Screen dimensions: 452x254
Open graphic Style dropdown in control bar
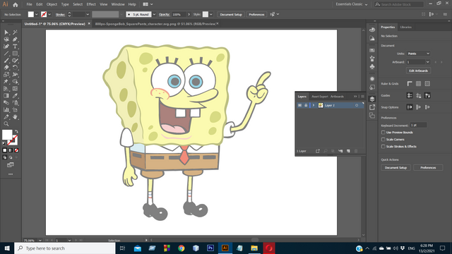tap(211, 14)
